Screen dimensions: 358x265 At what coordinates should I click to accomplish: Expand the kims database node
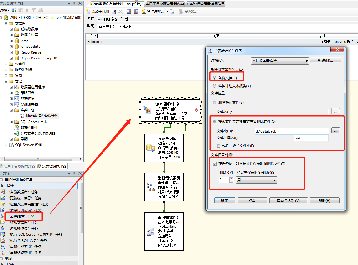tap(11, 41)
